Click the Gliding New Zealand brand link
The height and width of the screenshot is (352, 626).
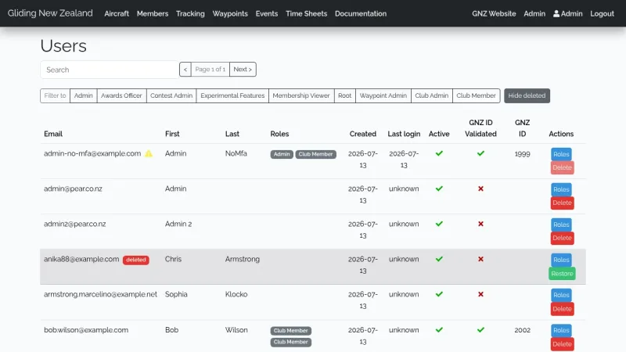[50, 13]
